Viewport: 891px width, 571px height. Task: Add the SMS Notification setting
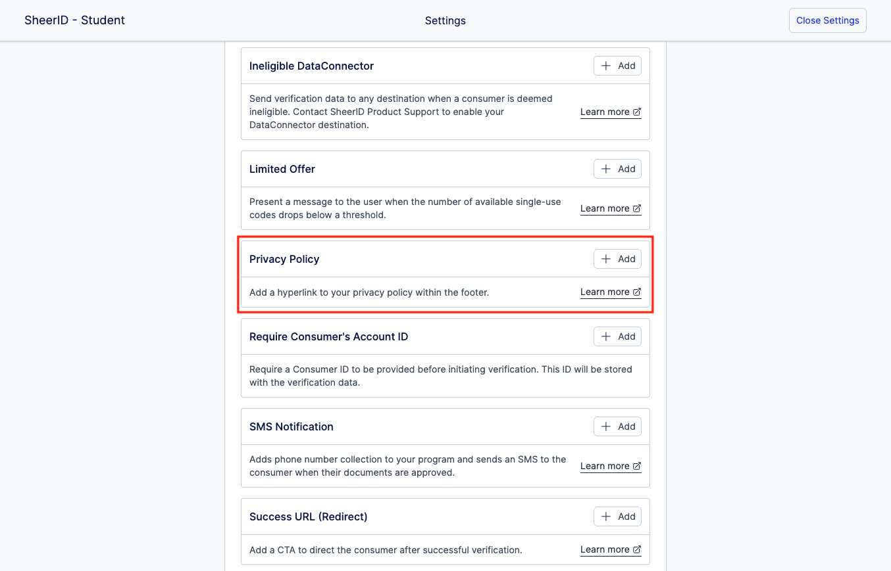click(617, 426)
